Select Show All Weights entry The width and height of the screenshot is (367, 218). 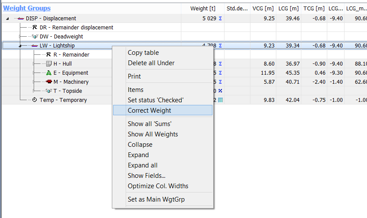coord(163,134)
